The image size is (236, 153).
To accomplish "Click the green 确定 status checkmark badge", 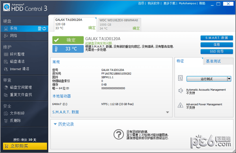I will pyautogui.click(x=68, y=40).
